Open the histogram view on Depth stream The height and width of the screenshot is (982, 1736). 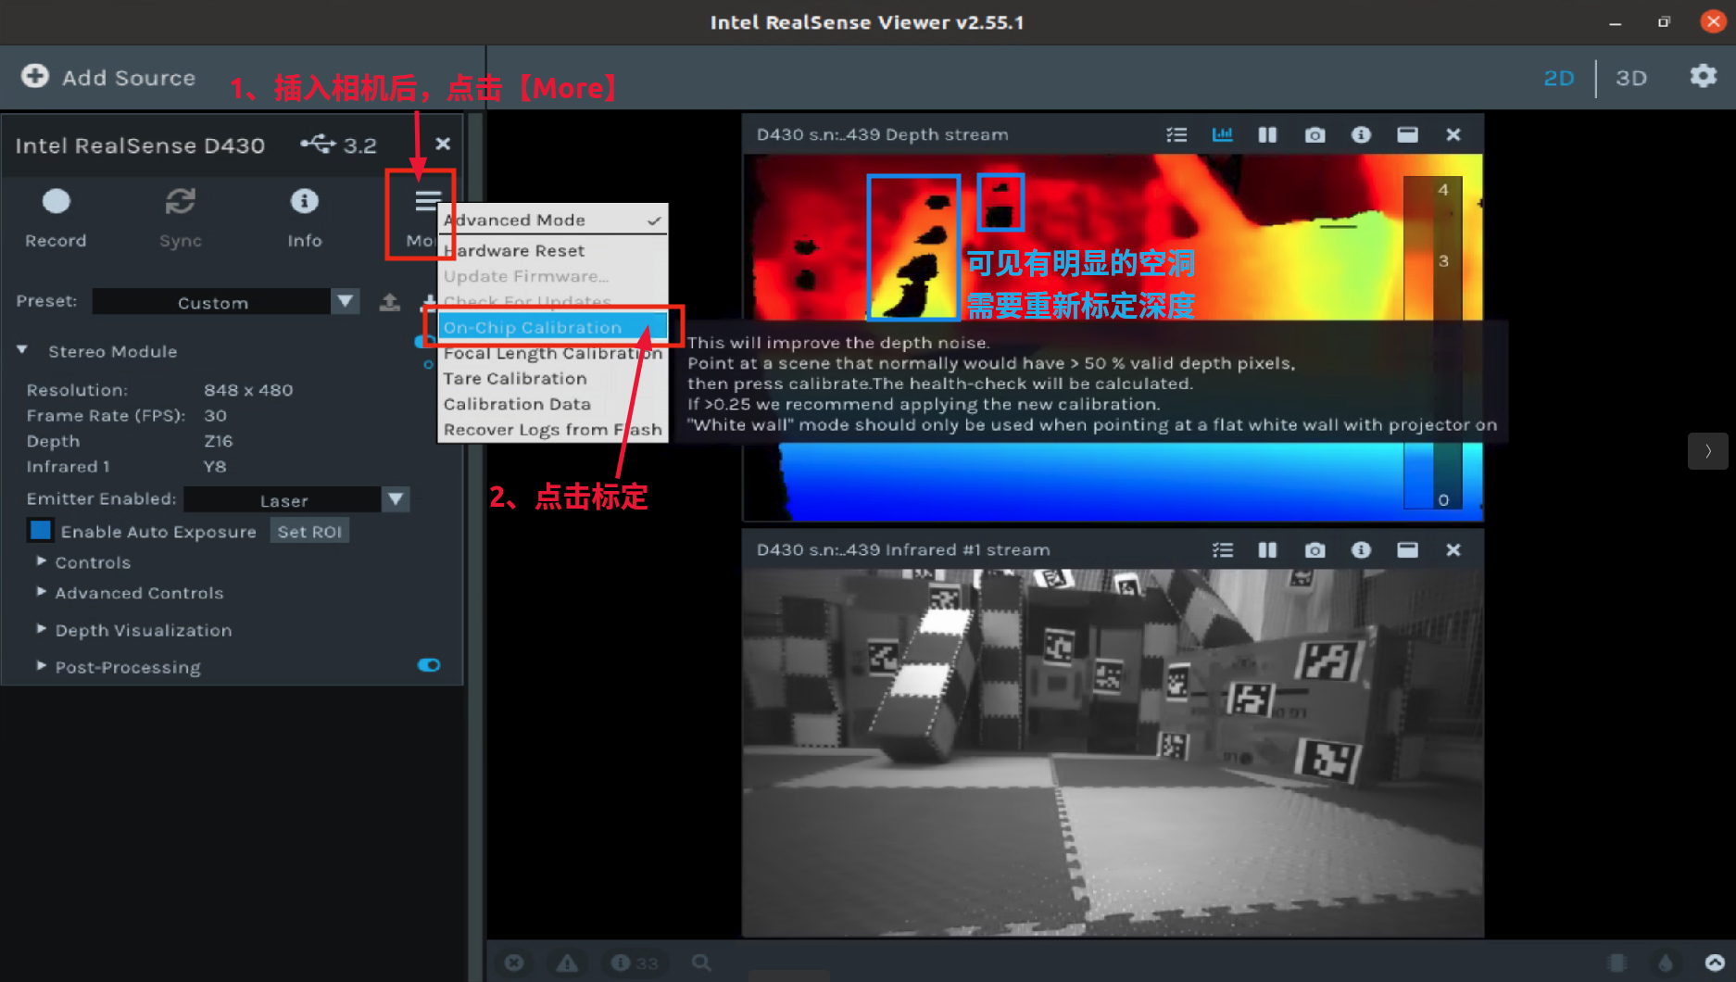click(x=1222, y=134)
